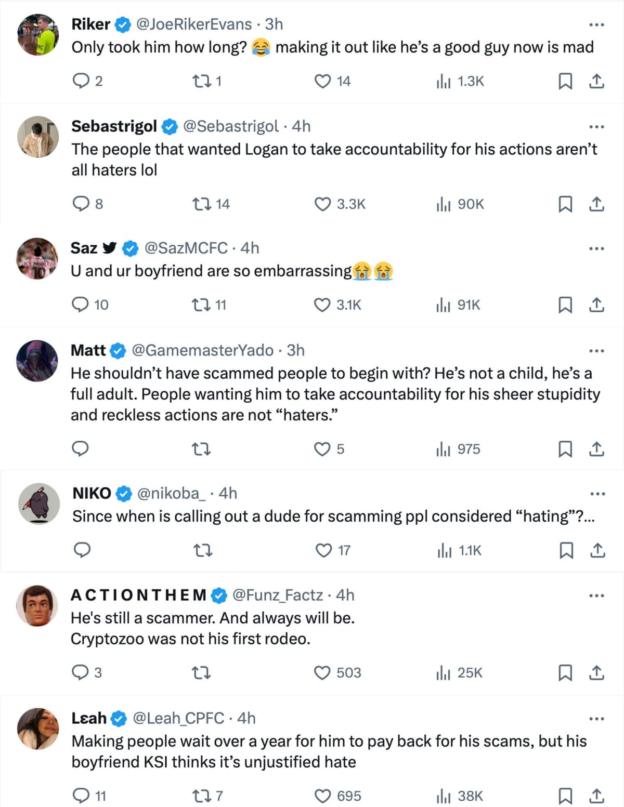Reply to NIKO's tweet
The height and width of the screenshot is (807, 624).
point(82,550)
